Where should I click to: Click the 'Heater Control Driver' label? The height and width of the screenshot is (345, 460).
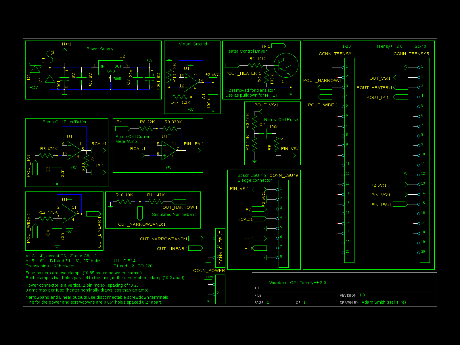(x=246, y=51)
